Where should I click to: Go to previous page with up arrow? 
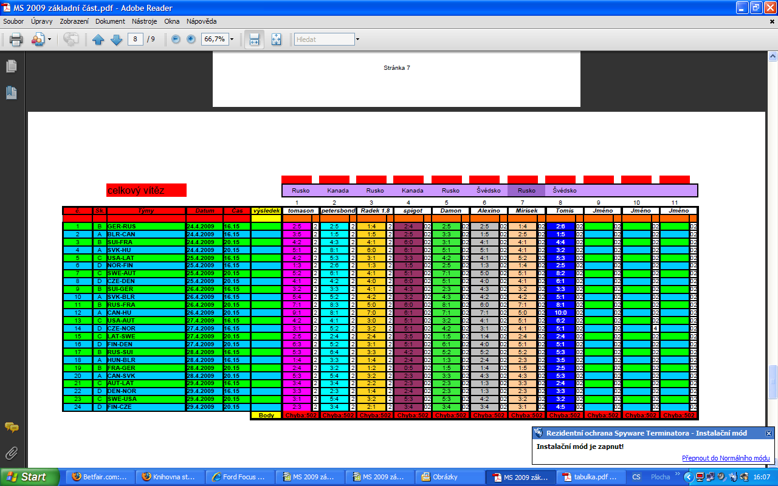(x=98, y=39)
